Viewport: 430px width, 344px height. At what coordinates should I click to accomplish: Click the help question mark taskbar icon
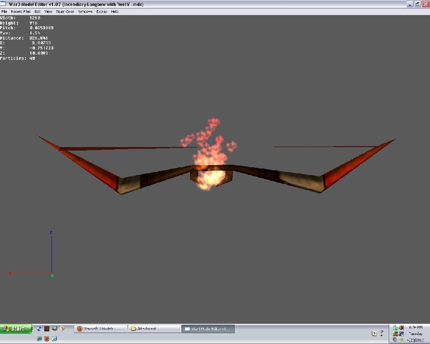tap(374, 334)
